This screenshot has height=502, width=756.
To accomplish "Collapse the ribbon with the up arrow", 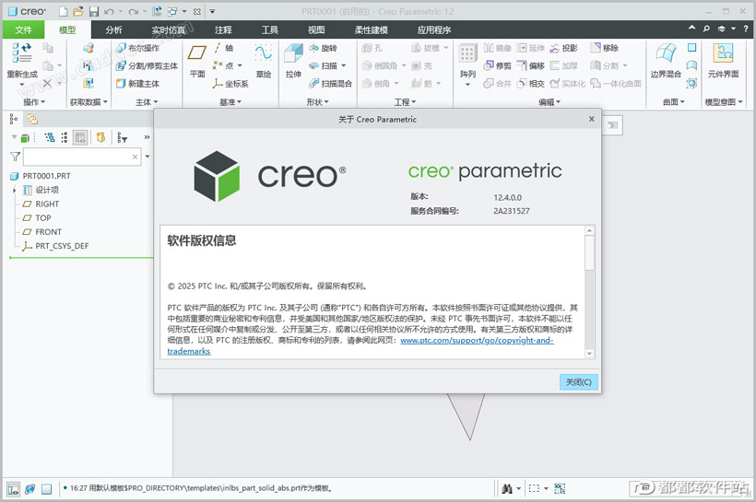I will coord(691,28).
